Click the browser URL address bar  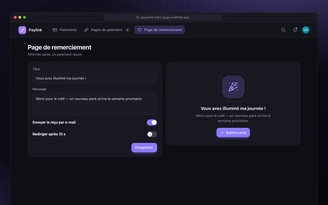(163, 17)
